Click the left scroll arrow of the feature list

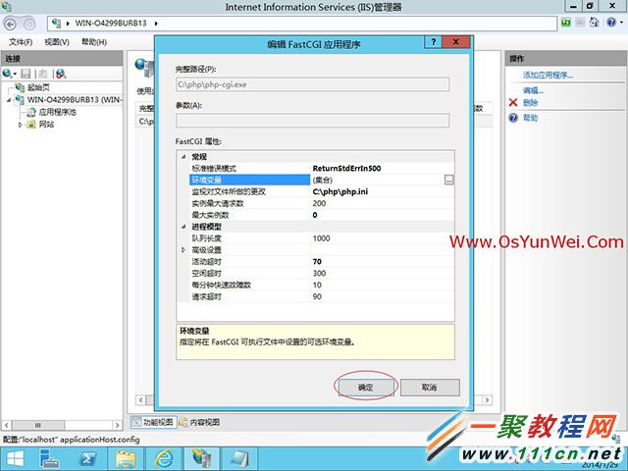click(x=140, y=399)
